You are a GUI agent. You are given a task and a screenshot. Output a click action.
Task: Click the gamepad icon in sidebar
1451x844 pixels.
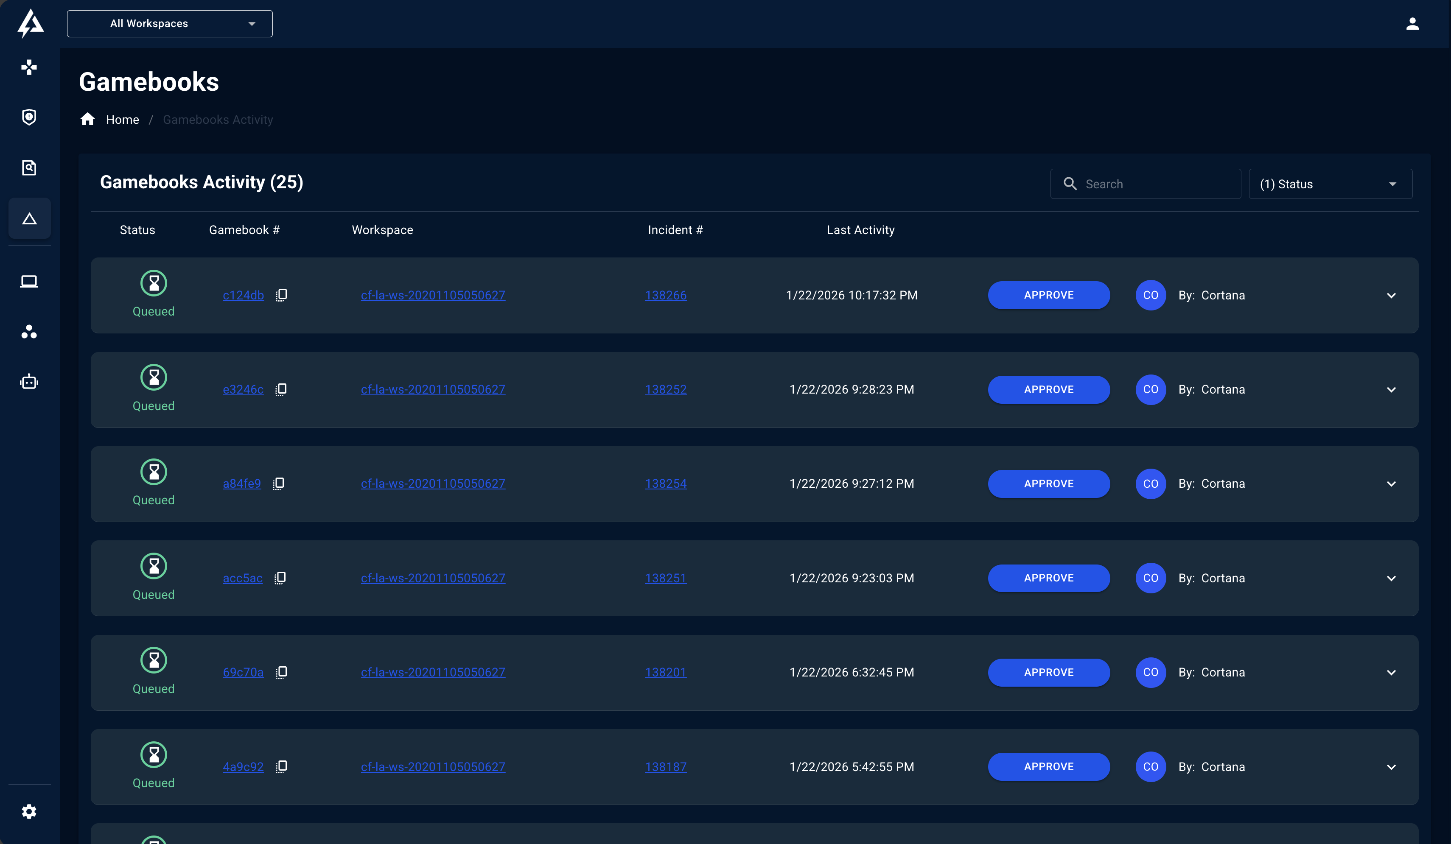(x=29, y=67)
